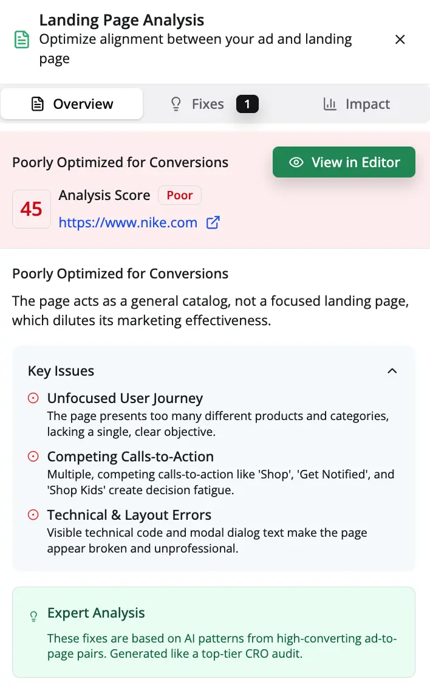
Task: Click the 45 analysis score box
Action: (32, 209)
